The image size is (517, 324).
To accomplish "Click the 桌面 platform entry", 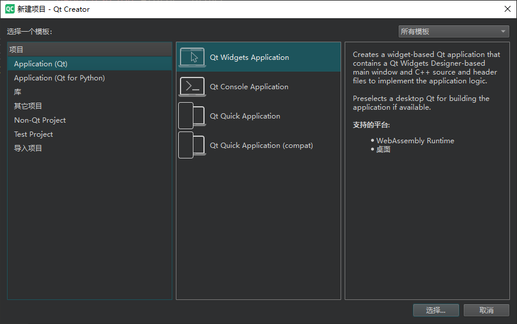I will [x=383, y=150].
